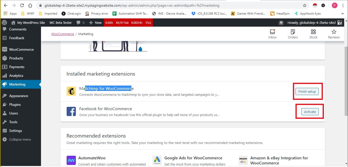This screenshot has width=348, height=167.
Task: Open the WooCommerce breadcrumb link
Action: pyautogui.click(x=63, y=34)
